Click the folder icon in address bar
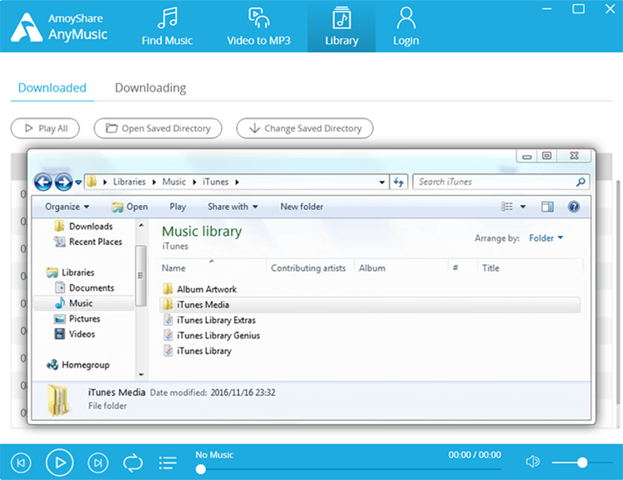Image resolution: width=623 pixels, height=480 pixels. tap(91, 182)
